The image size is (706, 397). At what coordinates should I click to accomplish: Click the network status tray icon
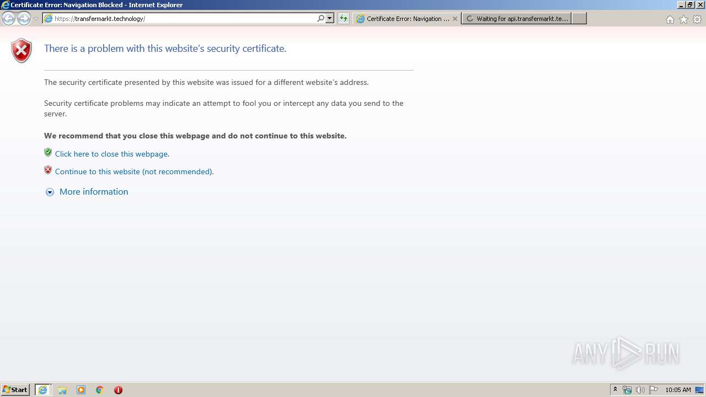pyautogui.click(x=627, y=390)
